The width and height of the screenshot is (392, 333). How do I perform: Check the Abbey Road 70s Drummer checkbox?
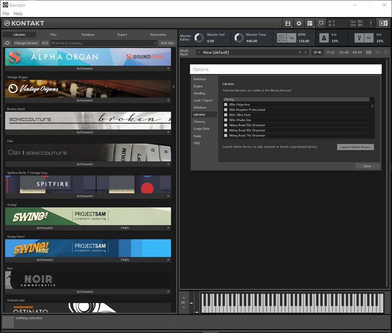click(x=226, y=136)
